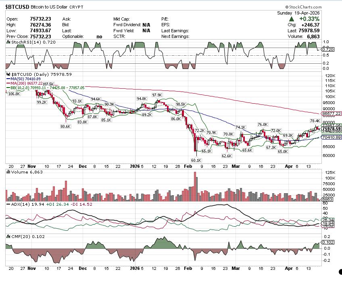Click the 86577.22 MA(200) axis tag
The width and height of the screenshot is (342, 286).
[331, 114]
